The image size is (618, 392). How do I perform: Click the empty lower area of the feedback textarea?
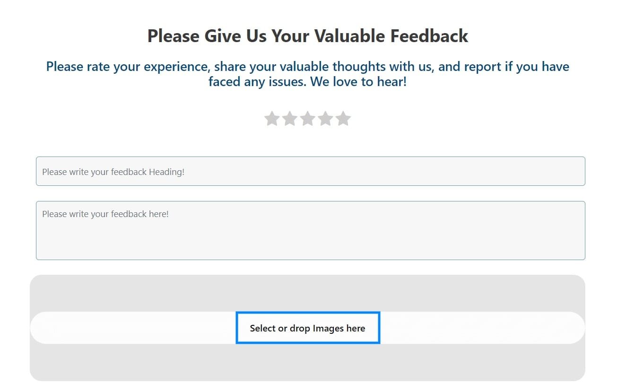[311, 244]
